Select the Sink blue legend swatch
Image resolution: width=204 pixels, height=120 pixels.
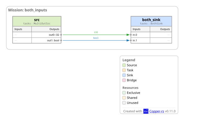coord(124,75)
